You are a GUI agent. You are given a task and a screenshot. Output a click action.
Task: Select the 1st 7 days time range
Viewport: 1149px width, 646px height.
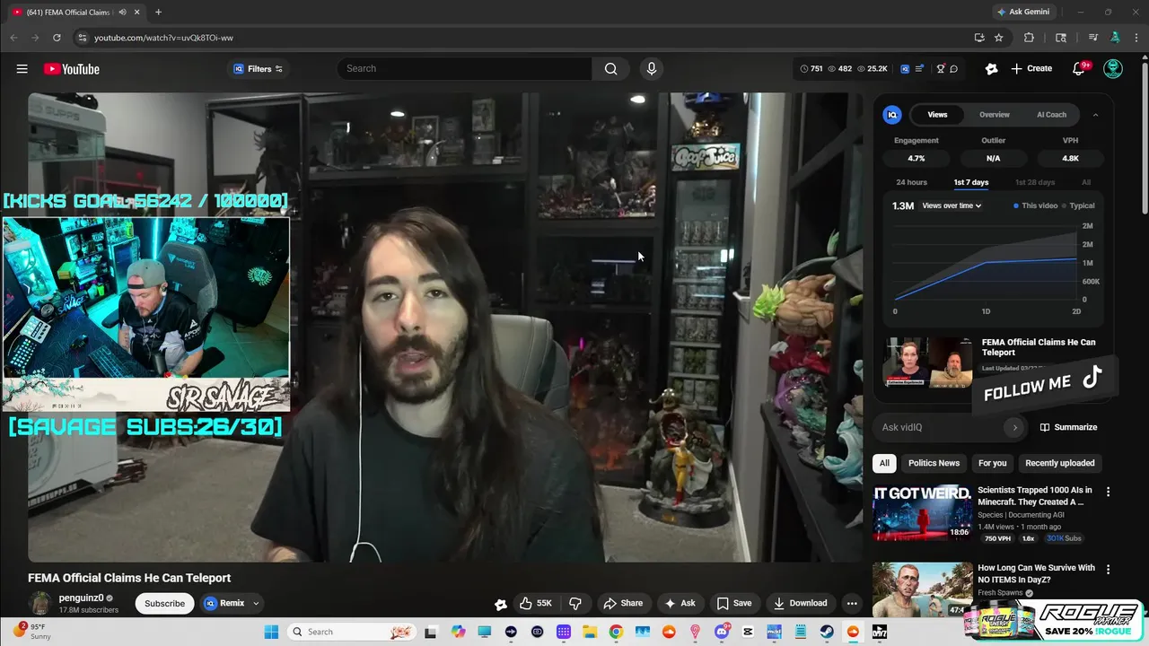coord(970,182)
